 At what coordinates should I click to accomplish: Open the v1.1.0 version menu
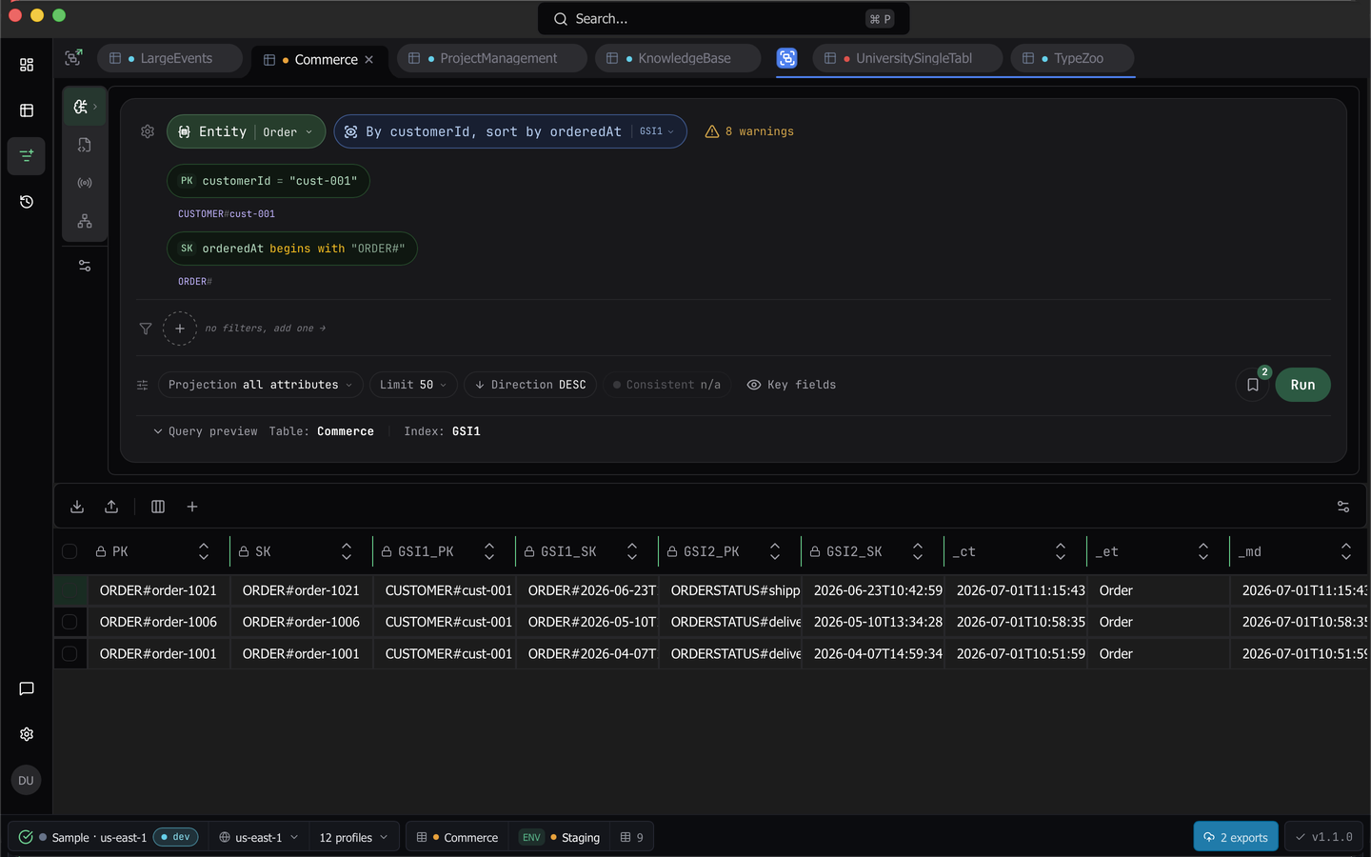coord(1323,837)
